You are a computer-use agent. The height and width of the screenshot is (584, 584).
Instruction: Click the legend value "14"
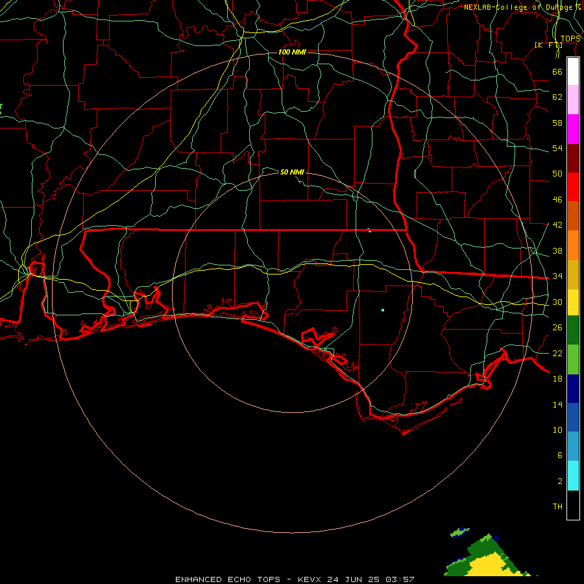(x=557, y=404)
